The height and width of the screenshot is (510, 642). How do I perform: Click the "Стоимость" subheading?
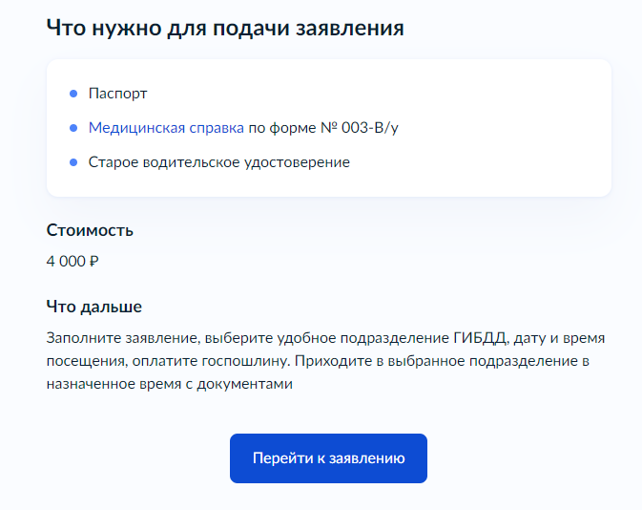[90, 230]
